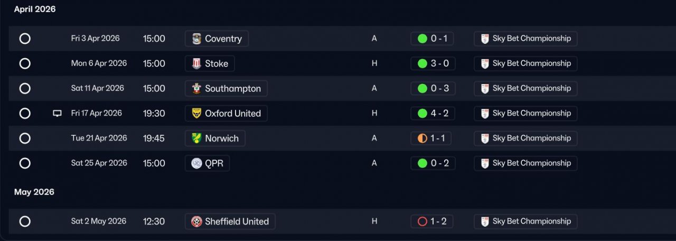Open the 1 - 1 draw result against Norwich

[431, 138]
